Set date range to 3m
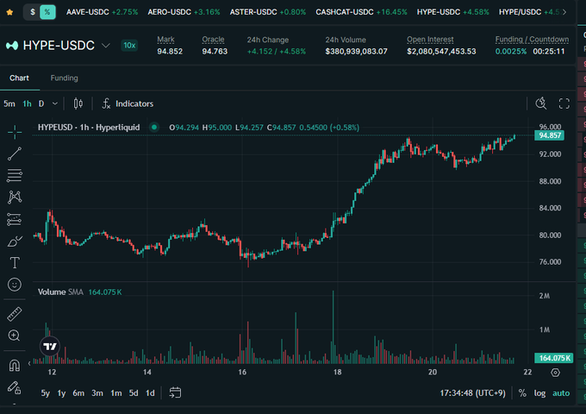Screen dimensions: 586x414 (97, 393)
